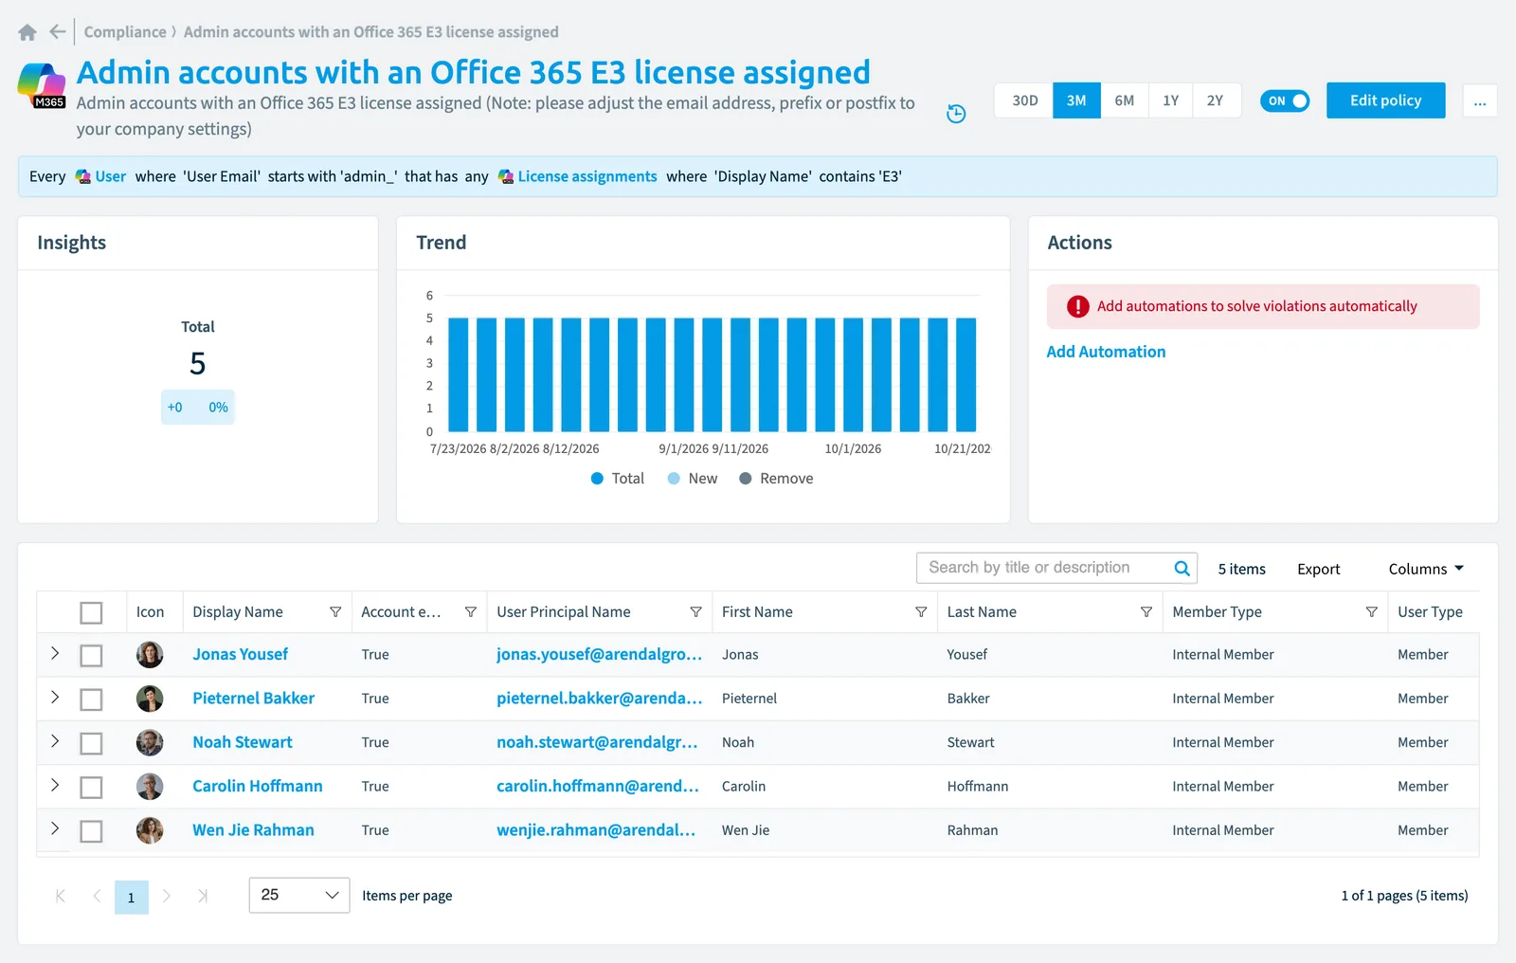1516x963 pixels.
Task: Check the select-all header checkbox
Action: coord(91,613)
